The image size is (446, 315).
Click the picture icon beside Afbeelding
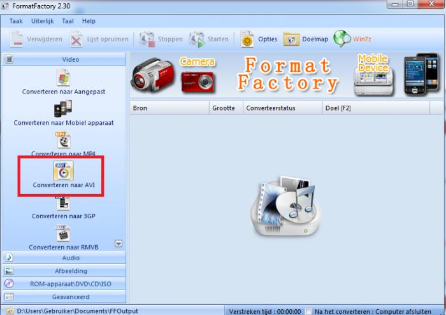pyautogui.click(x=9, y=270)
